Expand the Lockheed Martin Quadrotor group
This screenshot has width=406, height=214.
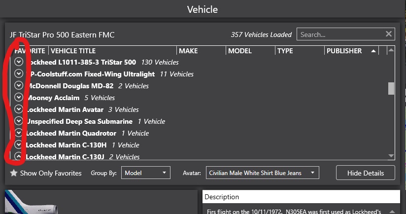19,133
